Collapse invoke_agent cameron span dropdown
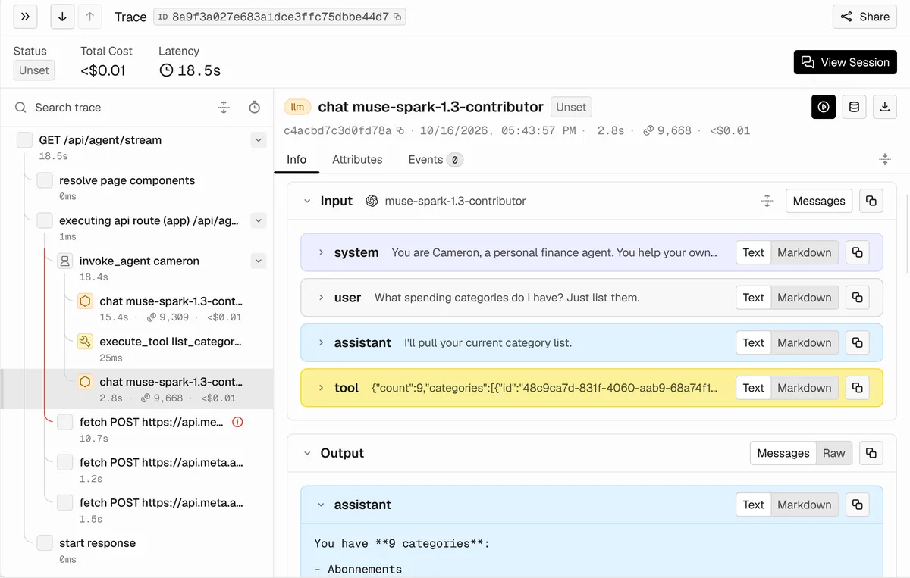 tap(259, 261)
